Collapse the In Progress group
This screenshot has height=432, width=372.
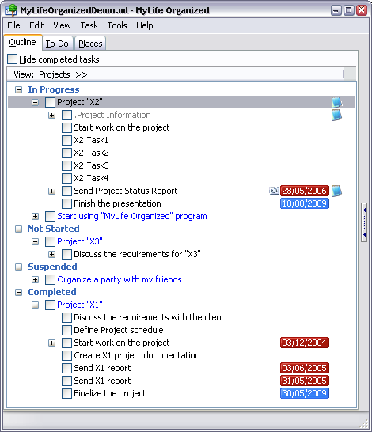[x=18, y=90]
